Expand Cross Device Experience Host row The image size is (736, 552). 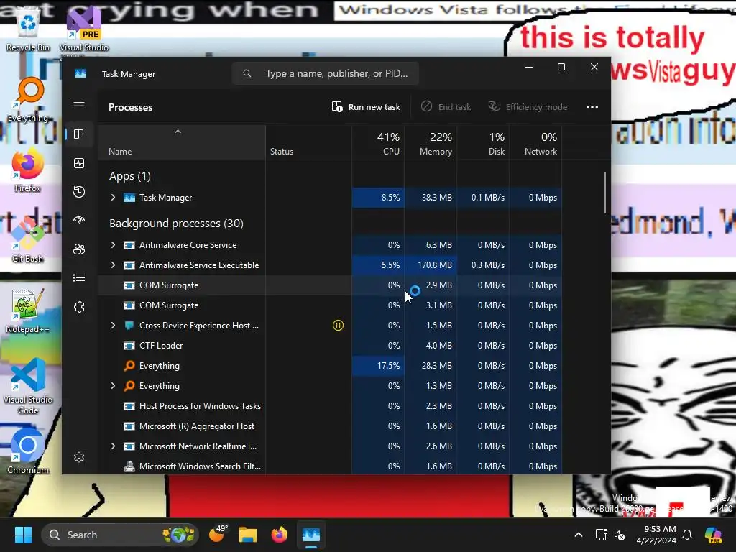coord(113,326)
